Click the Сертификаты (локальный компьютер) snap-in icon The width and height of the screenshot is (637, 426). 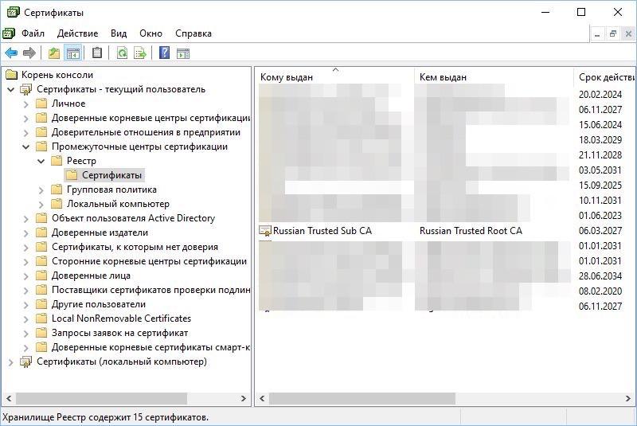(x=26, y=362)
